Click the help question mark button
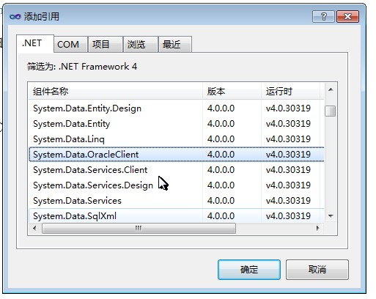Image resolution: width=376 pixels, height=299 pixels. [323, 17]
